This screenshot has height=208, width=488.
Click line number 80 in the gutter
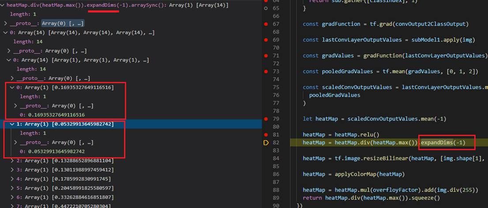pyautogui.click(x=276, y=127)
